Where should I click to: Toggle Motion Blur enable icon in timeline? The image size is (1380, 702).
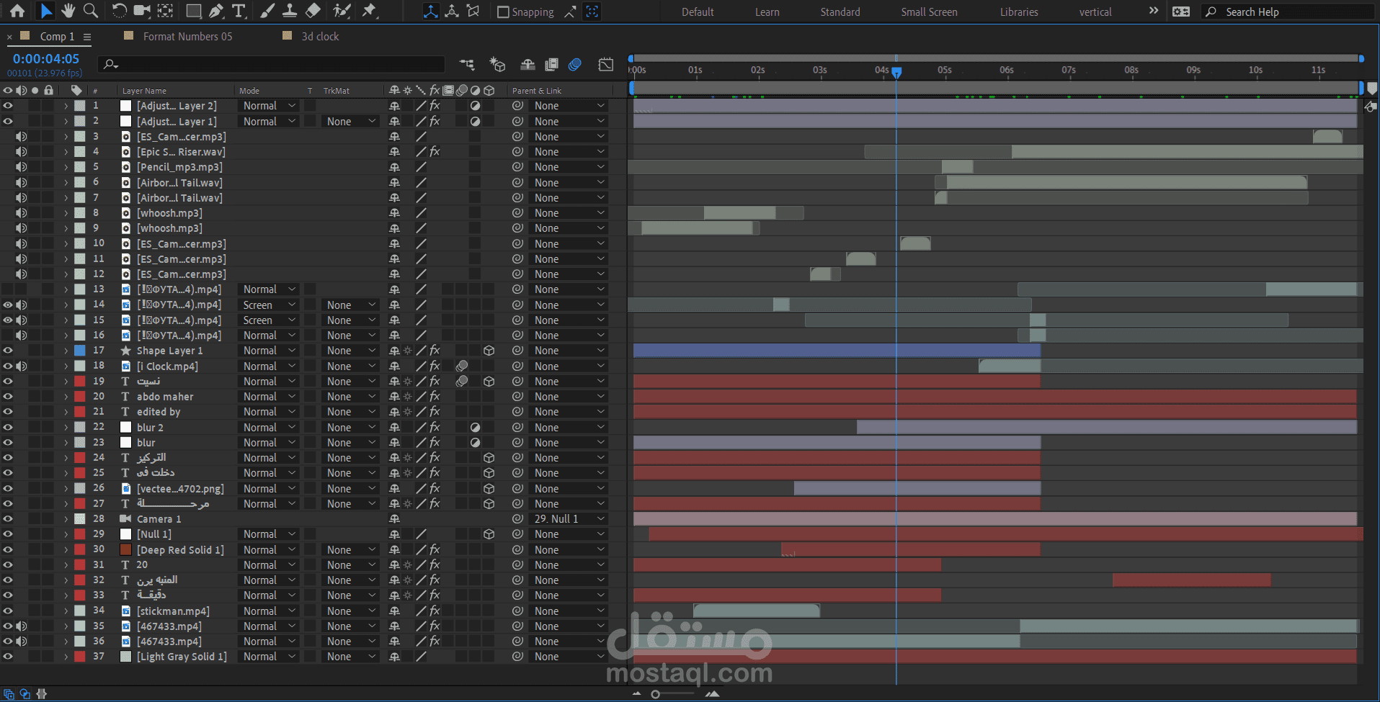(x=575, y=65)
